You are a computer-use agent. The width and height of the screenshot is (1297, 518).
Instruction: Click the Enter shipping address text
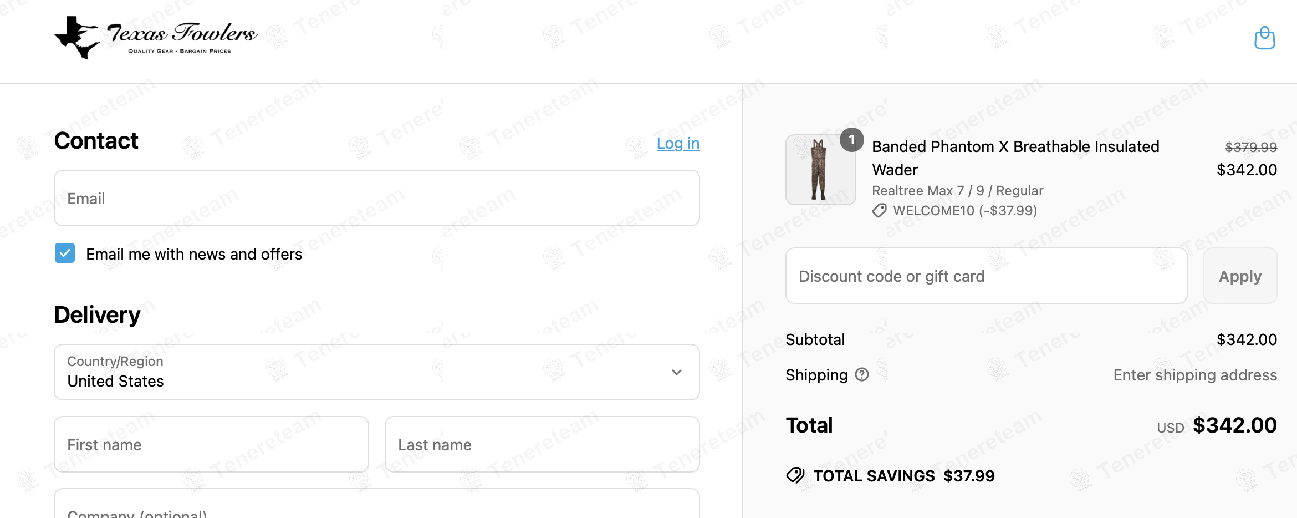pos(1194,375)
